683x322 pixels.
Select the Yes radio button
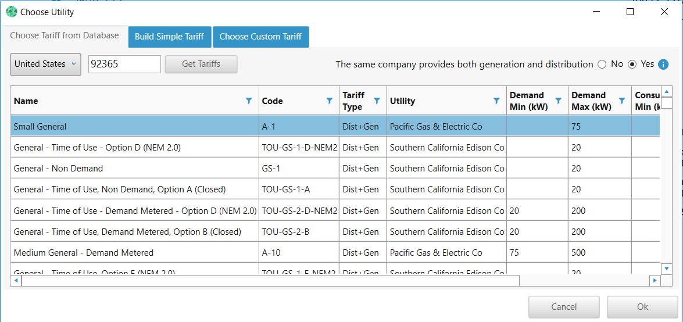[x=632, y=65]
